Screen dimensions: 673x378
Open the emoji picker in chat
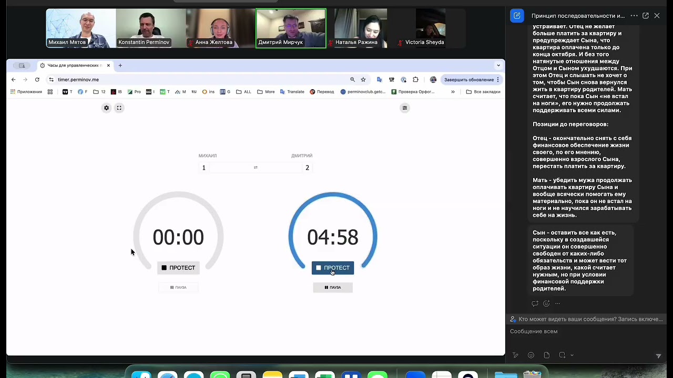coord(531,355)
